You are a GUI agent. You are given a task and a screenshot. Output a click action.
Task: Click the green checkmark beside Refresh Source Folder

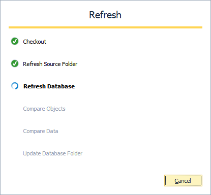click(x=15, y=63)
